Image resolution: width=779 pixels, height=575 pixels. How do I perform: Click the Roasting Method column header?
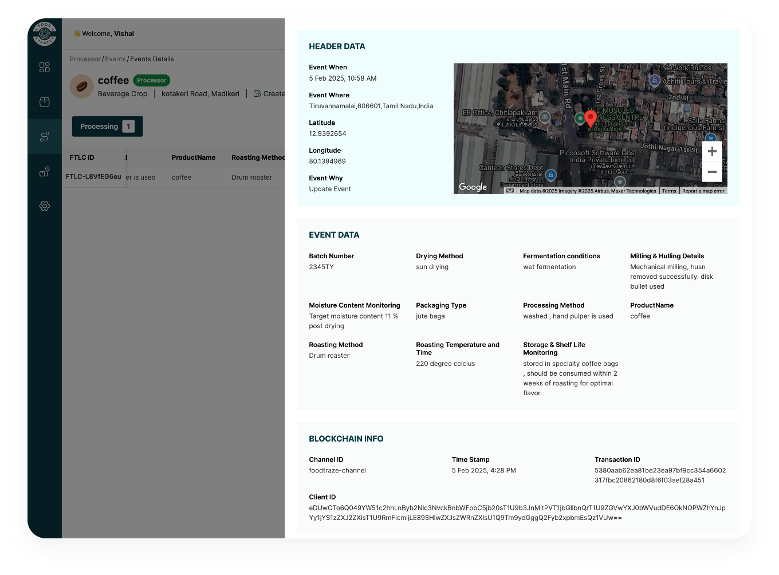pyautogui.click(x=258, y=157)
